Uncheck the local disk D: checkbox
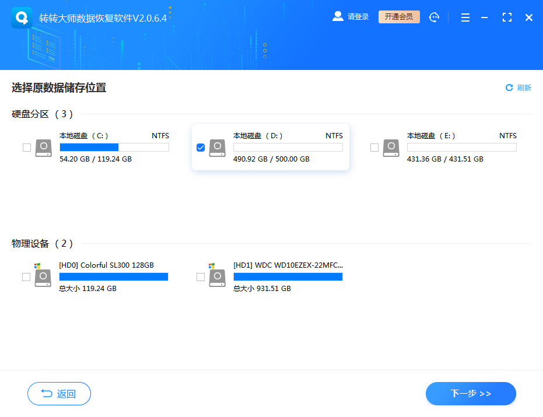 click(x=201, y=148)
